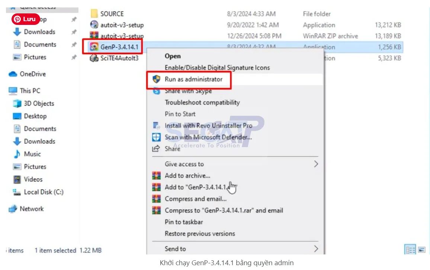Click the shield icon beside Run as administrator

tap(157, 79)
